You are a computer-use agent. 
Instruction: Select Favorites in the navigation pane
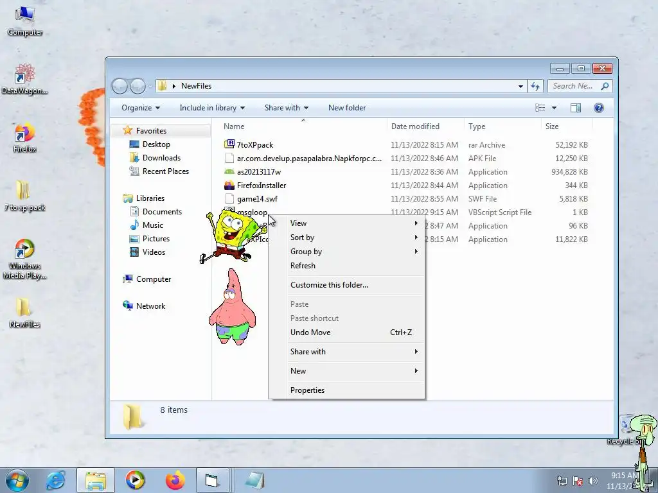click(x=151, y=131)
